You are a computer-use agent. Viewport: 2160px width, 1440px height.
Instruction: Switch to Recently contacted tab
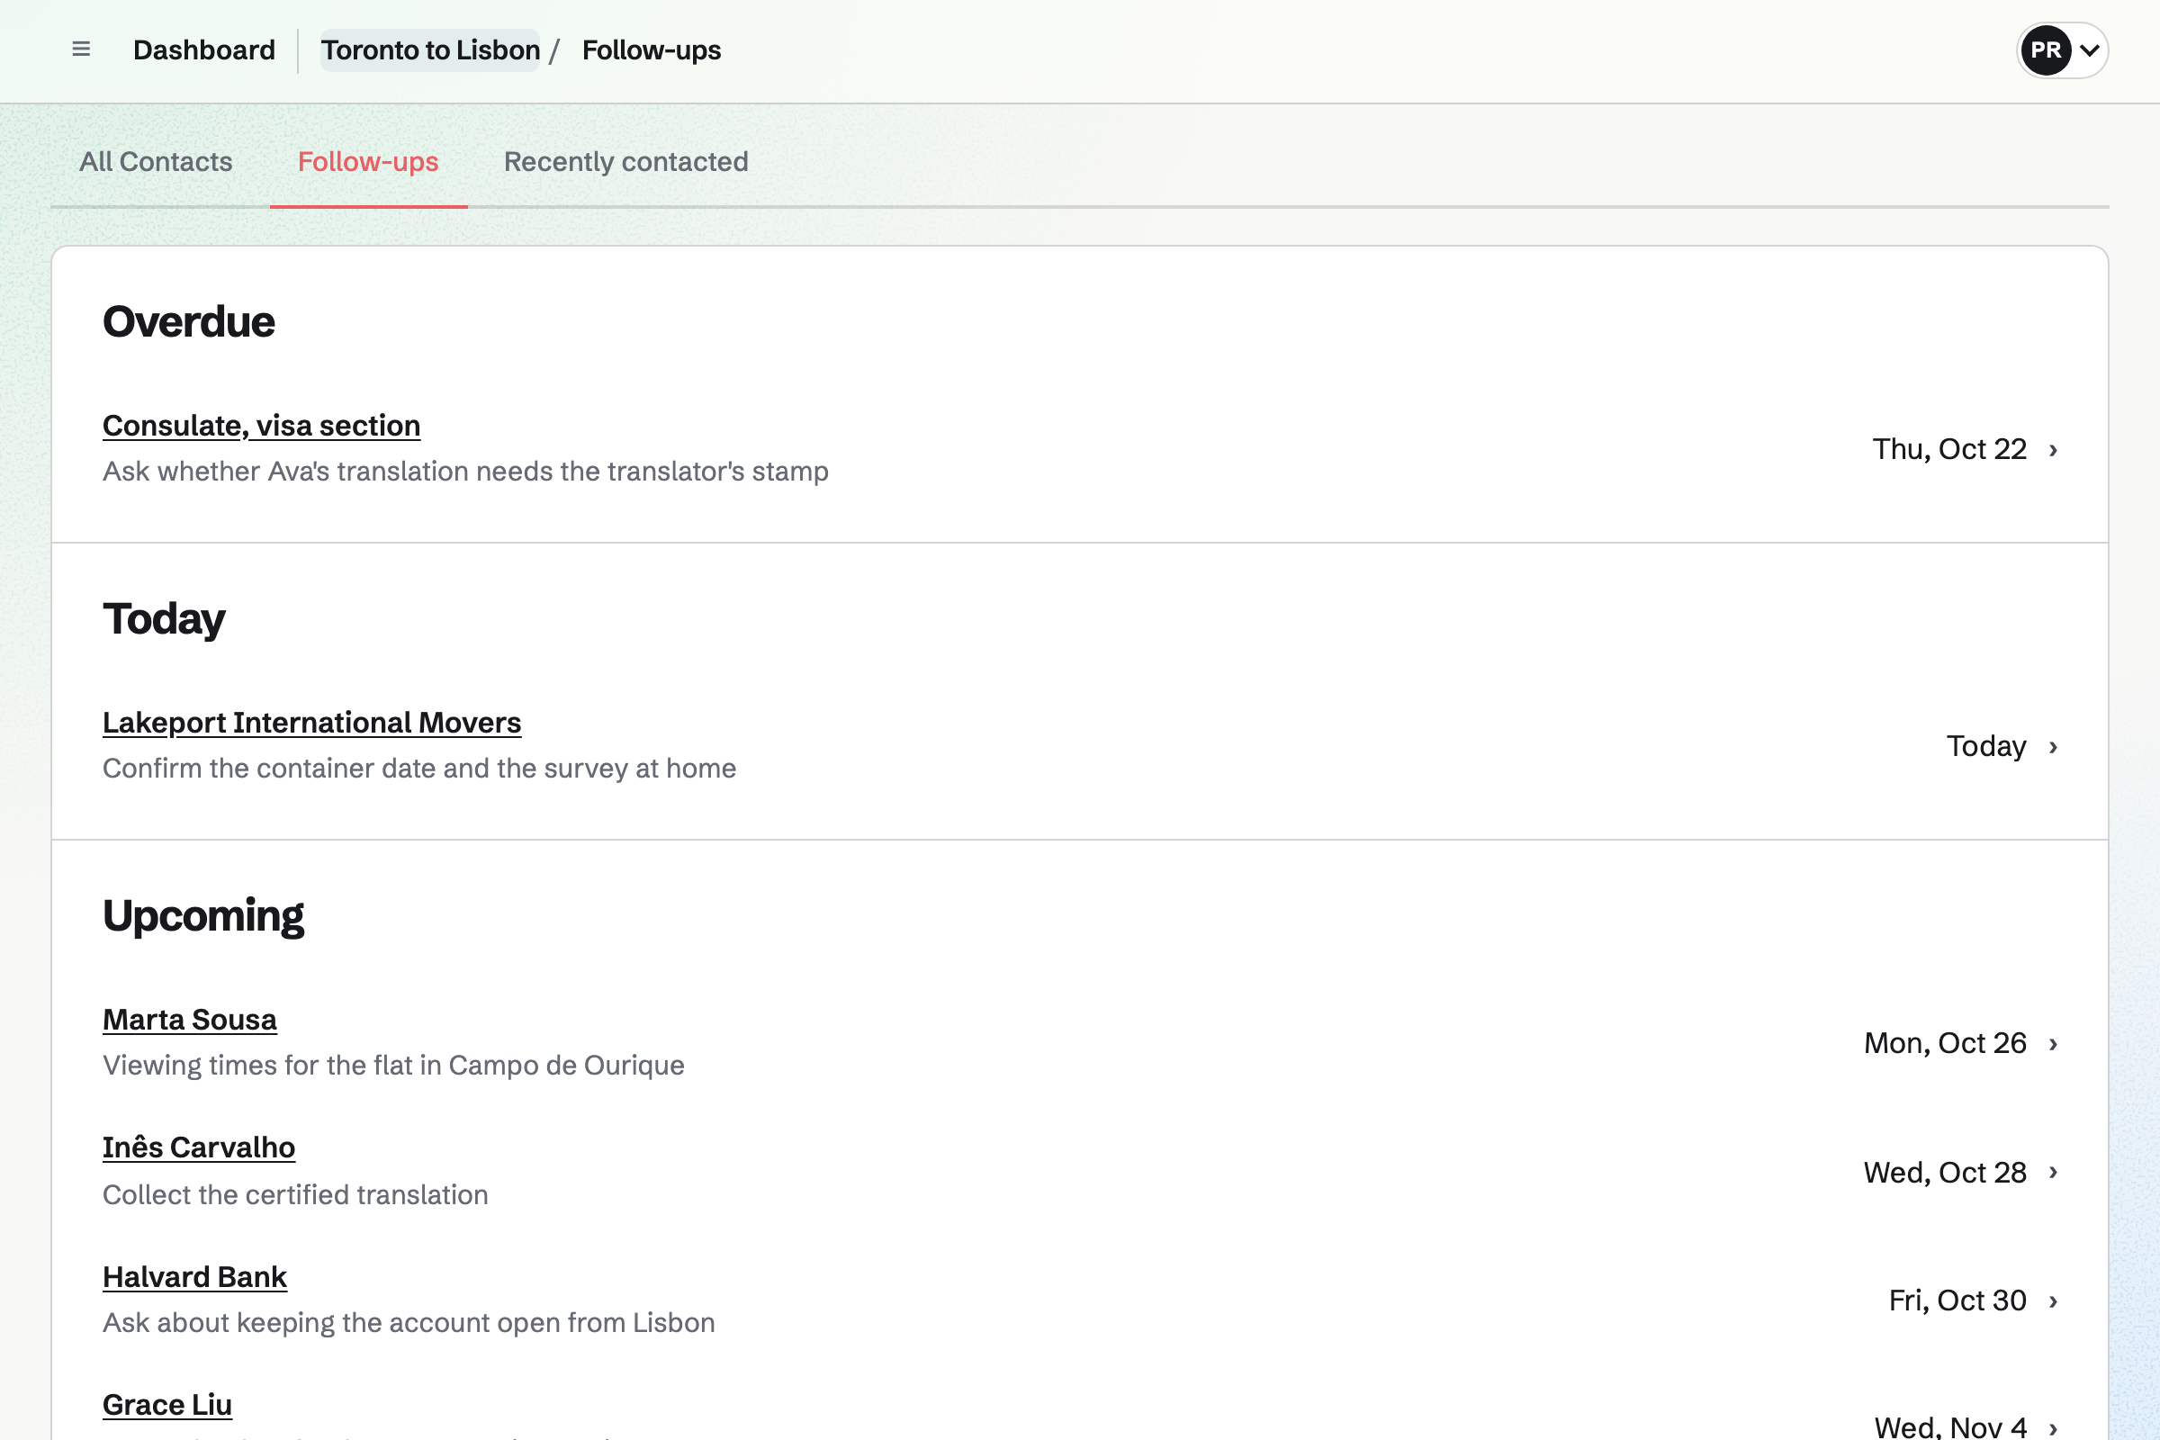pyautogui.click(x=625, y=162)
